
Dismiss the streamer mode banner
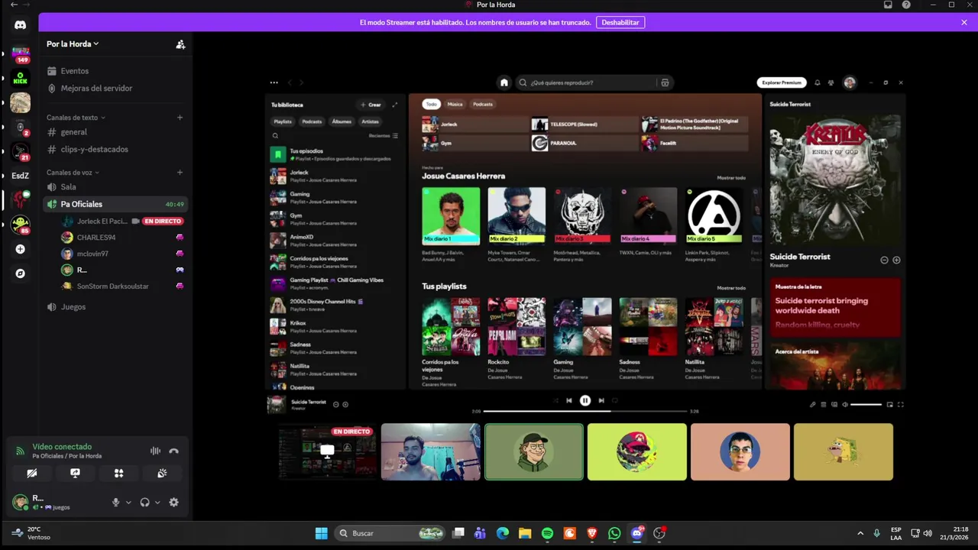(964, 22)
